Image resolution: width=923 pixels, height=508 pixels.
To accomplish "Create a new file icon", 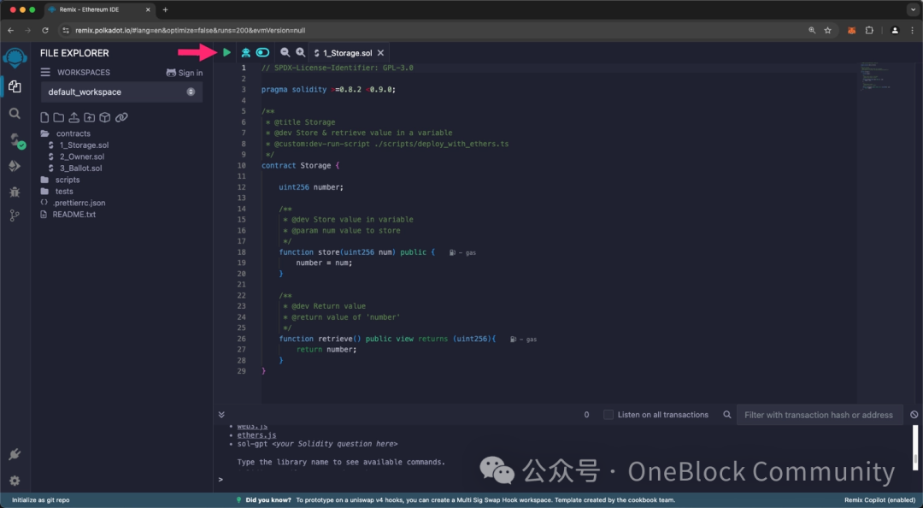I will [x=44, y=117].
